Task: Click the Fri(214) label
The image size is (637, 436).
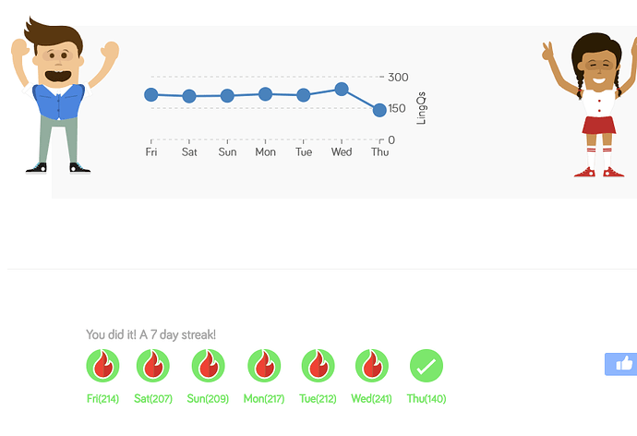Action: [102, 399]
